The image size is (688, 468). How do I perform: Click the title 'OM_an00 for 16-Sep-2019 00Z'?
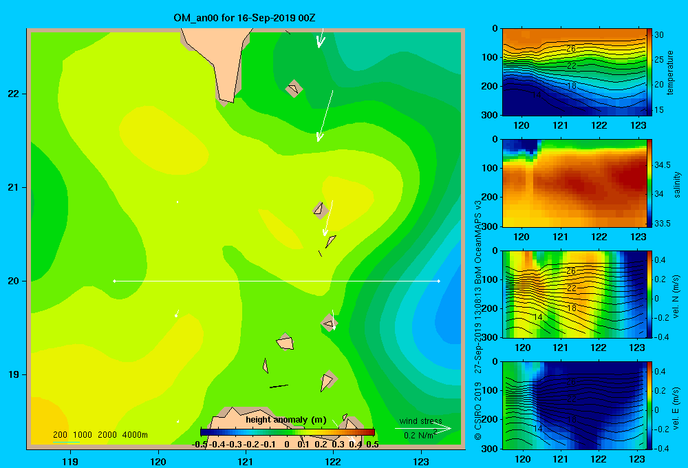click(x=244, y=18)
